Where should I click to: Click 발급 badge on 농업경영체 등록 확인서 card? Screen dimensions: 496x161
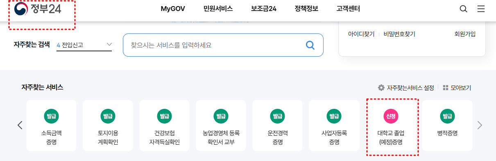pyautogui.click(x=221, y=116)
